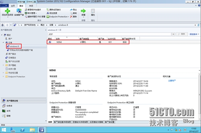Open the Assets and Compliance workspace

click(x=24, y=101)
